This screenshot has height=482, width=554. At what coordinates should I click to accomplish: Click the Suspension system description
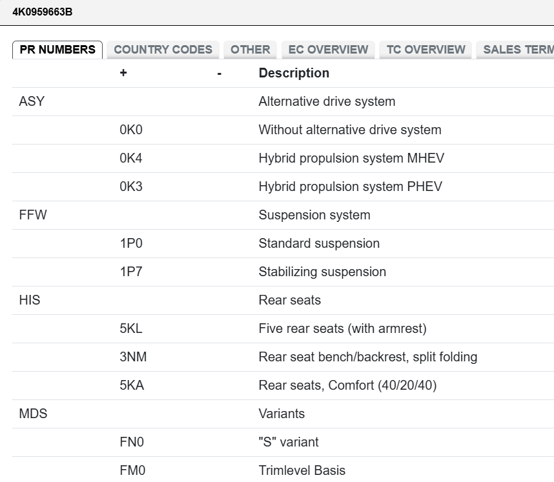click(x=314, y=215)
